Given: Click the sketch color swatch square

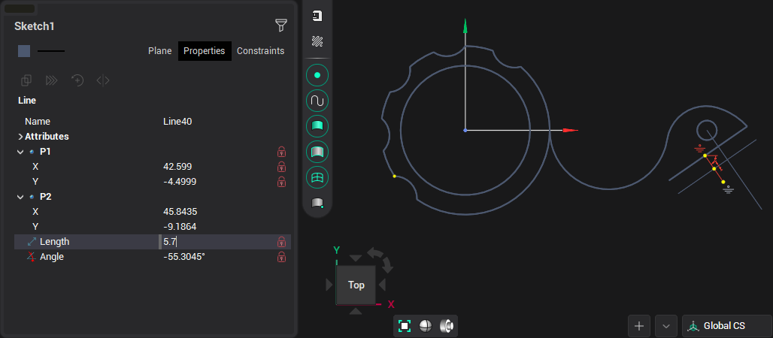Looking at the screenshot, I should pyautogui.click(x=24, y=51).
